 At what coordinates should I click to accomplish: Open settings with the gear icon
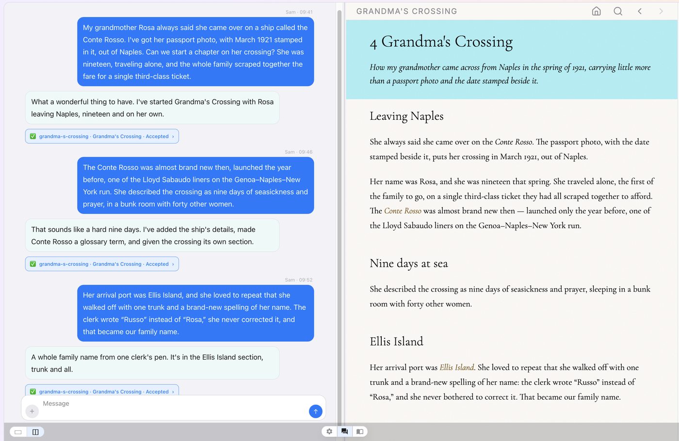[329, 431]
